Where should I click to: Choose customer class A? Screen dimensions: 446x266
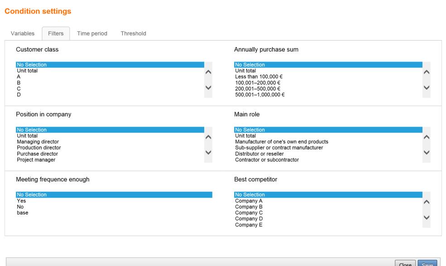(x=110, y=77)
